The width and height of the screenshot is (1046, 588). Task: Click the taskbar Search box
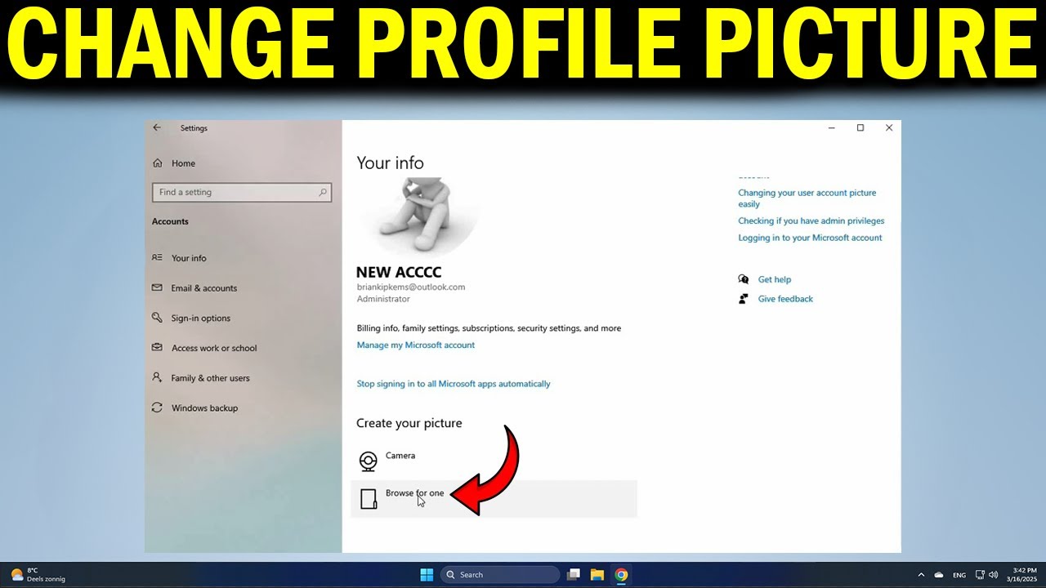(500, 575)
